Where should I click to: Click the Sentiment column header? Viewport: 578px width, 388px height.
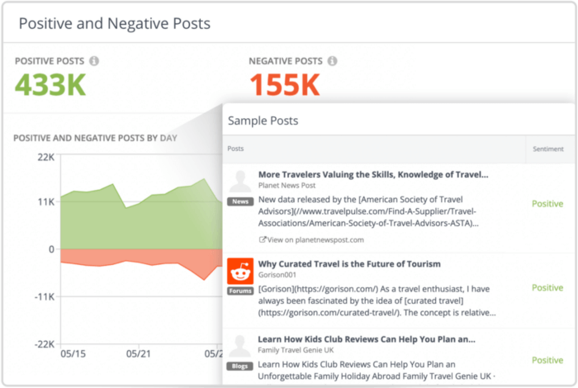550,149
